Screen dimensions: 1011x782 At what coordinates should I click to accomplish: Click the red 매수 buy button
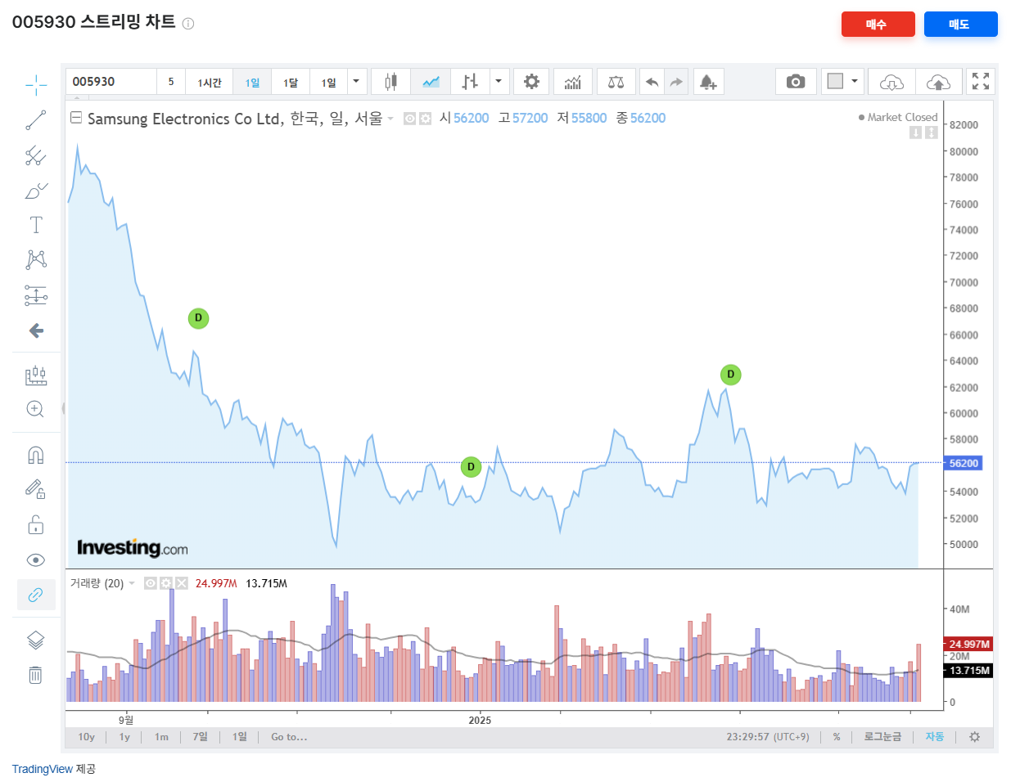[878, 25]
